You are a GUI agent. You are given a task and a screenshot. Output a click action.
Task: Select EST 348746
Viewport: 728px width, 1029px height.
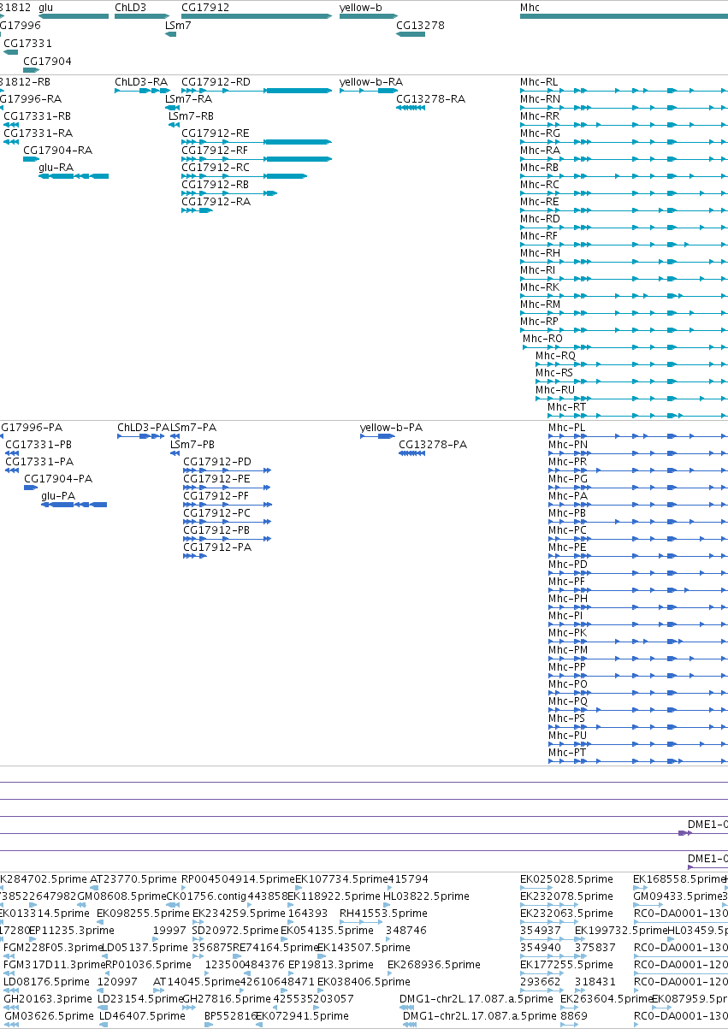406,931
